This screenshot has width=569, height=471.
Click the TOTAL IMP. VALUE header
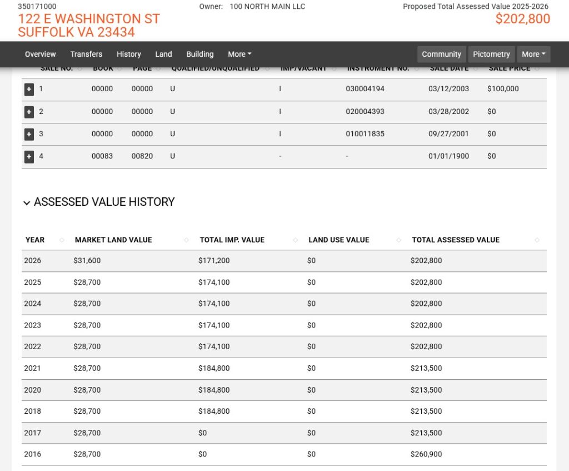click(x=232, y=240)
